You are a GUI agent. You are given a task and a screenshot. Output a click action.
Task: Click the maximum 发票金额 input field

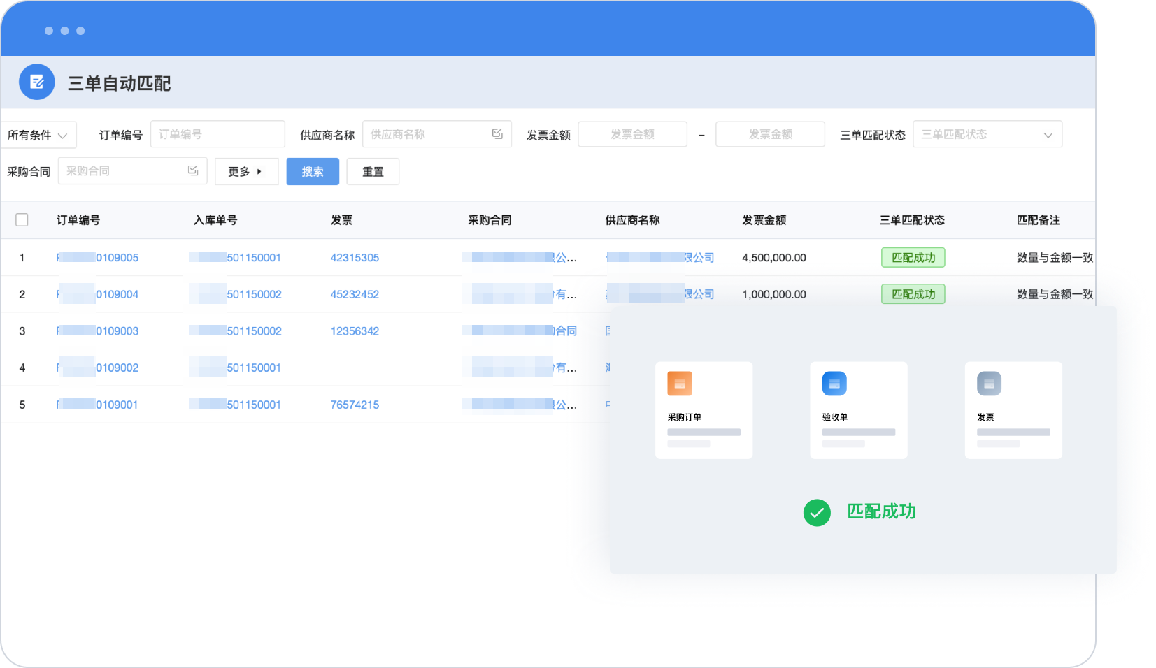click(x=770, y=134)
